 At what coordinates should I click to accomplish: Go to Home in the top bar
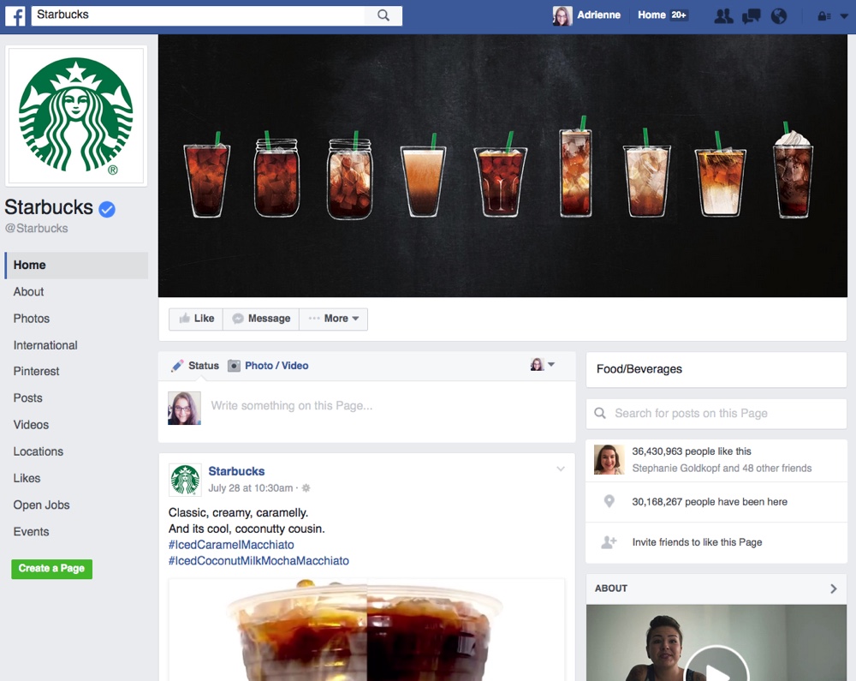point(651,15)
